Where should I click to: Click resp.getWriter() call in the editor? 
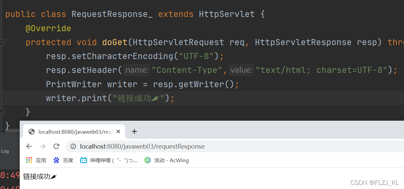(x=193, y=84)
